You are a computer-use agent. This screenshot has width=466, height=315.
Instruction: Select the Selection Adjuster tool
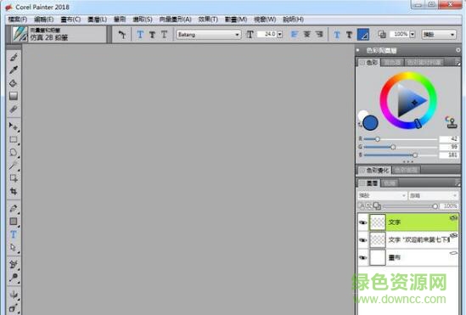pos(14,178)
